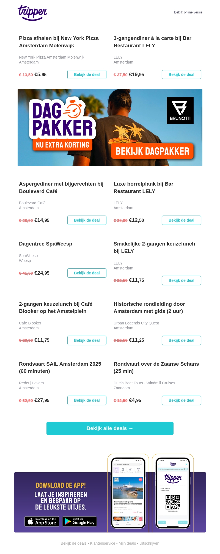This screenshot has height=554, width=220.
Task: Open the Aspergediner Boulevard Café deal button
Action: (87, 220)
